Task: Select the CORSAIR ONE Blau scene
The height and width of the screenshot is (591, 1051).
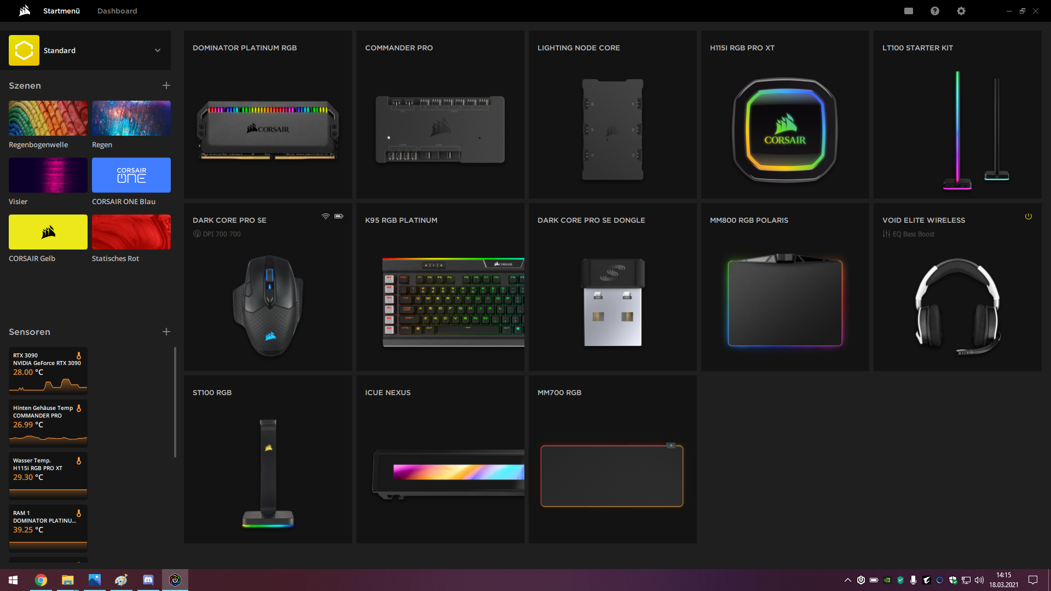Action: (131, 175)
